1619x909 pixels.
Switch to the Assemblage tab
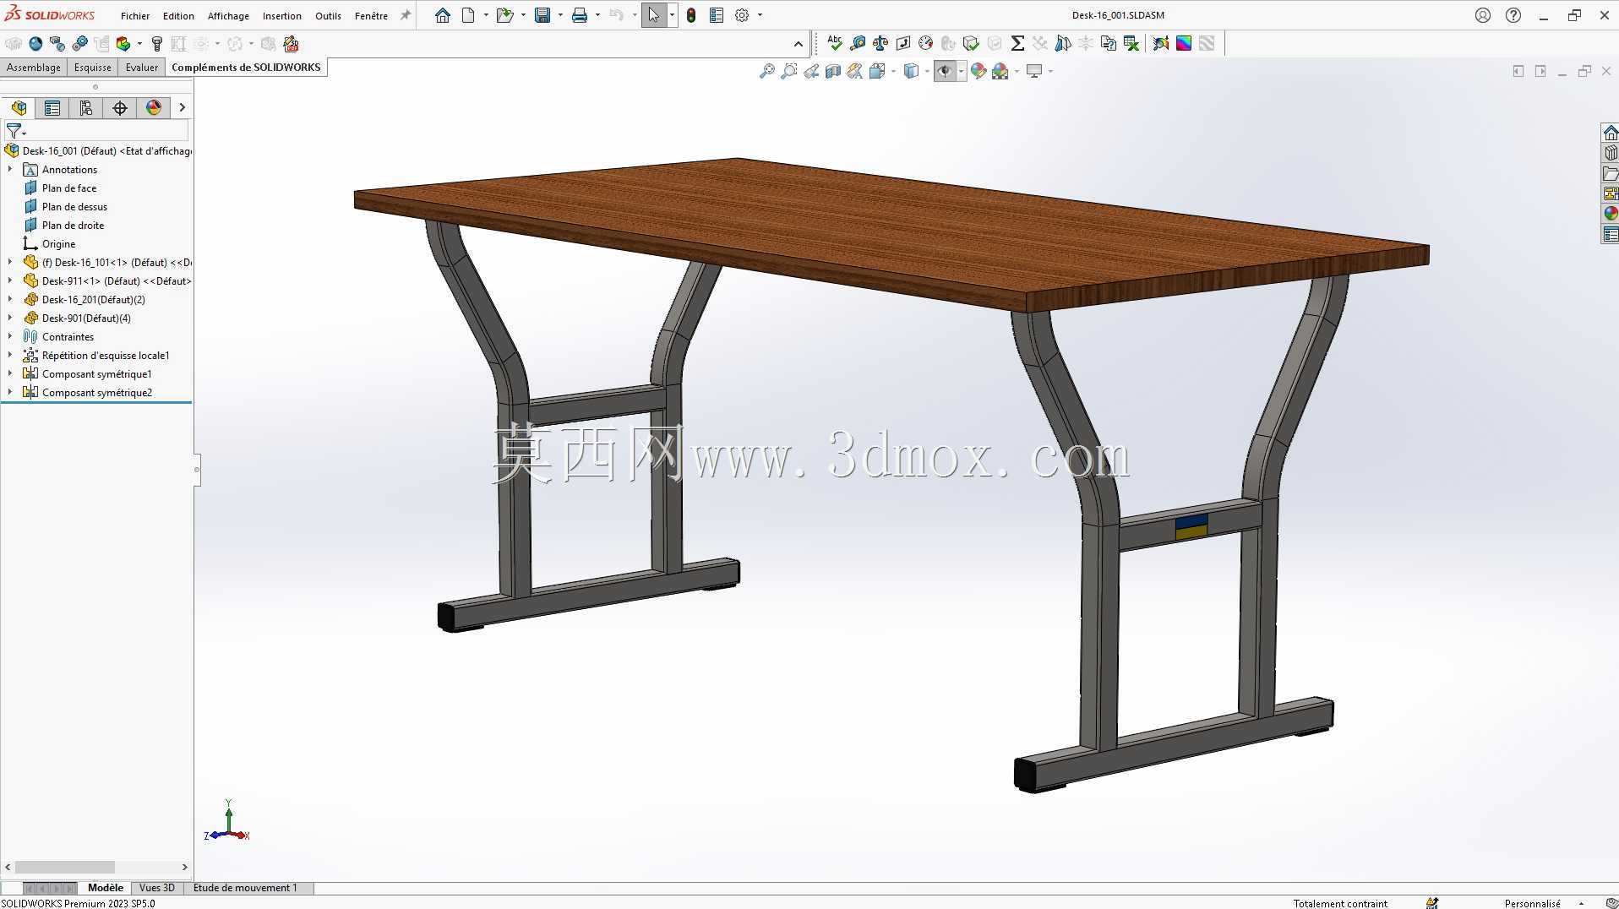[34, 68]
